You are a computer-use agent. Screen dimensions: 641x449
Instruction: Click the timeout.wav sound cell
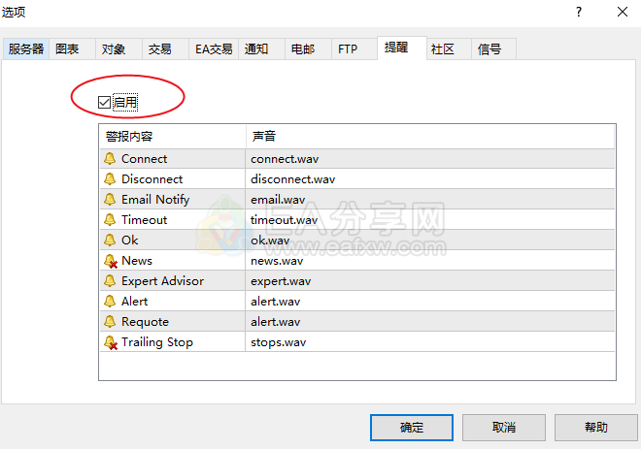pos(430,219)
